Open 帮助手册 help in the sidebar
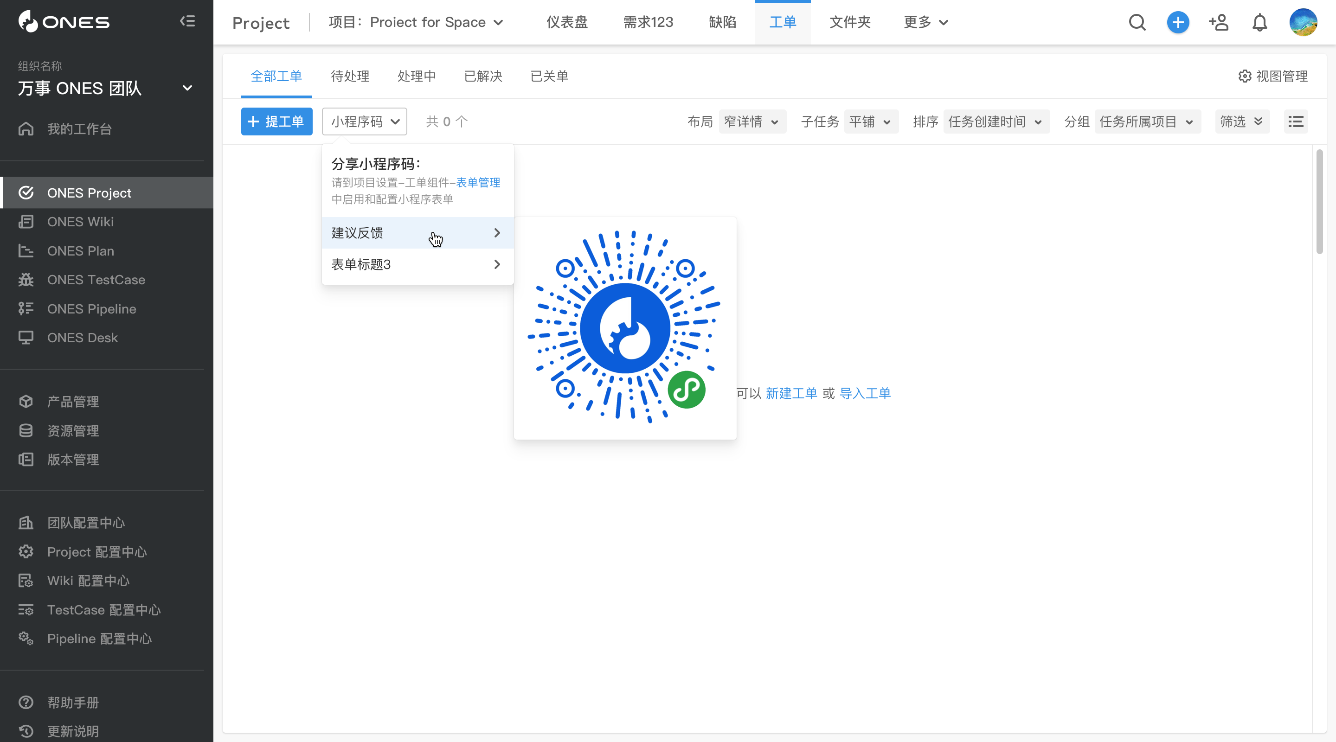 (x=106, y=703)
